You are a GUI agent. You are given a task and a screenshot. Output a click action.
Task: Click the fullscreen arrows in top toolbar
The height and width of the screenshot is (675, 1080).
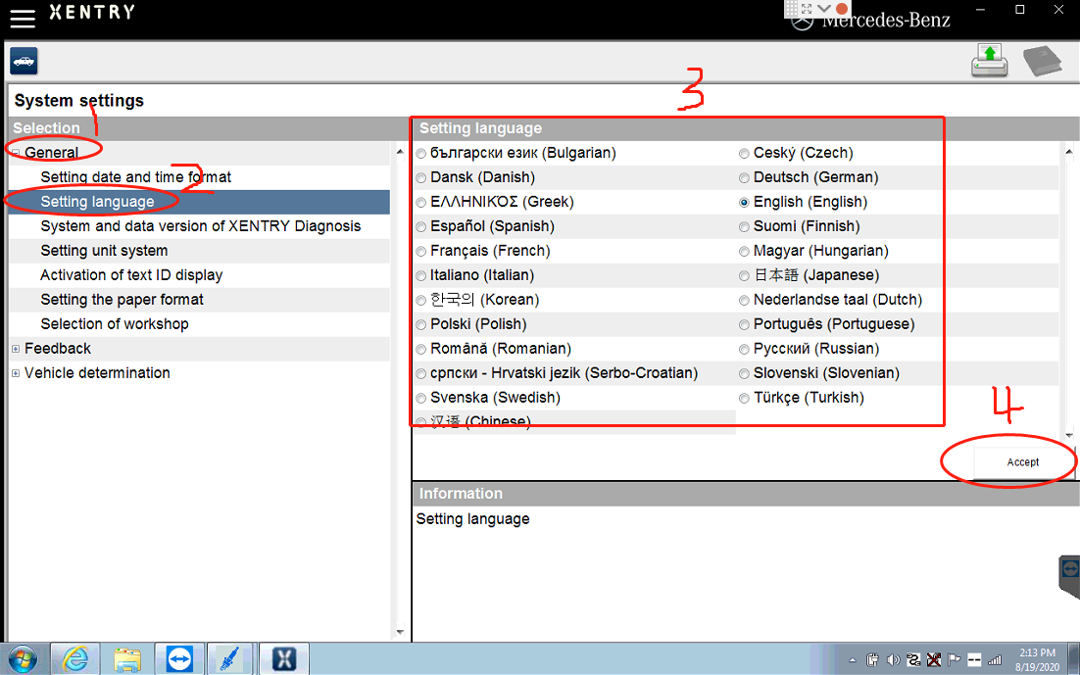pyautogui.click(x=807, y=9)
